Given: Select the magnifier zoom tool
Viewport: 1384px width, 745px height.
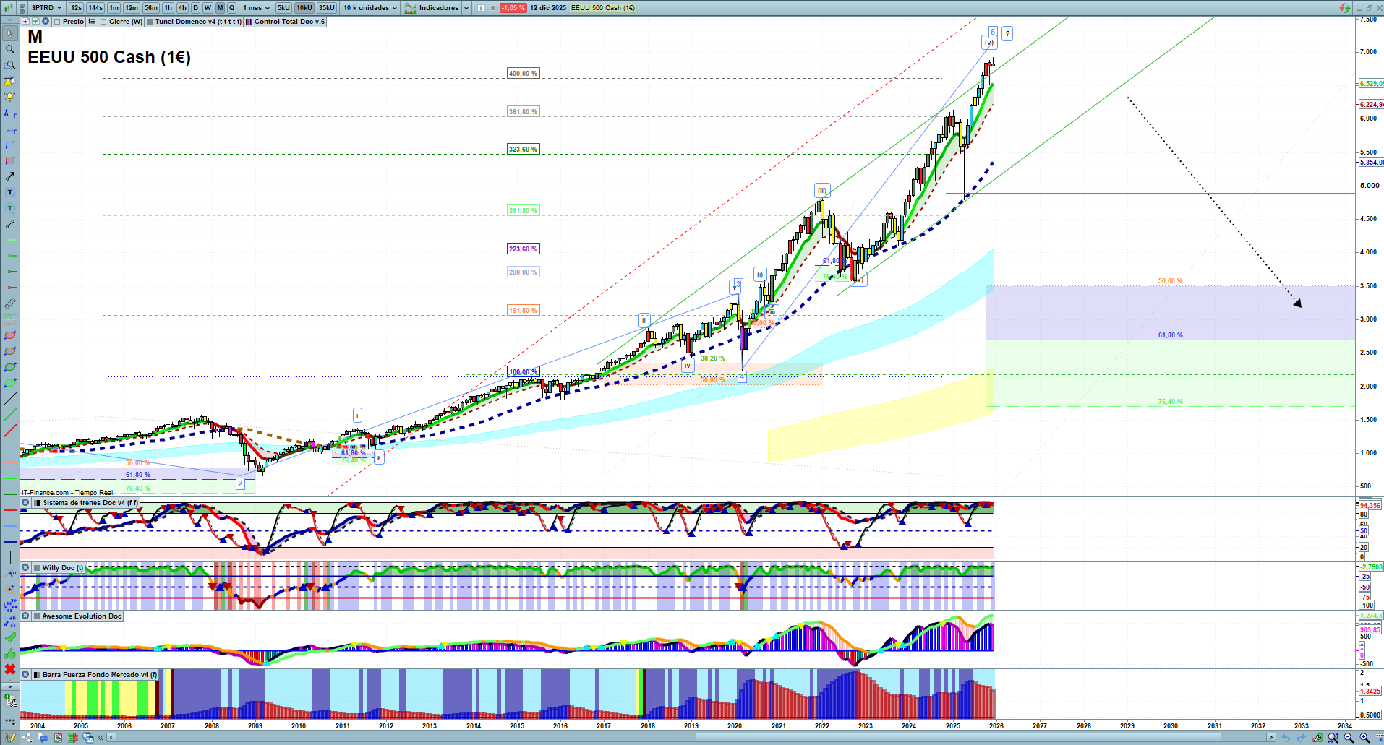Looking at the screenshot, I should point(10,49).
